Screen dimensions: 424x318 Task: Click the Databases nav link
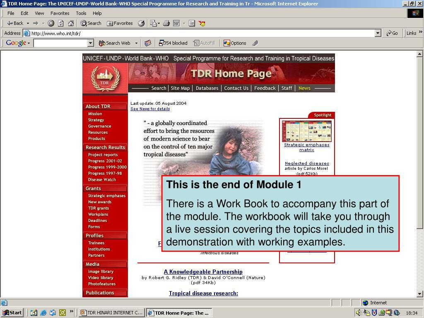pos(207,88)
